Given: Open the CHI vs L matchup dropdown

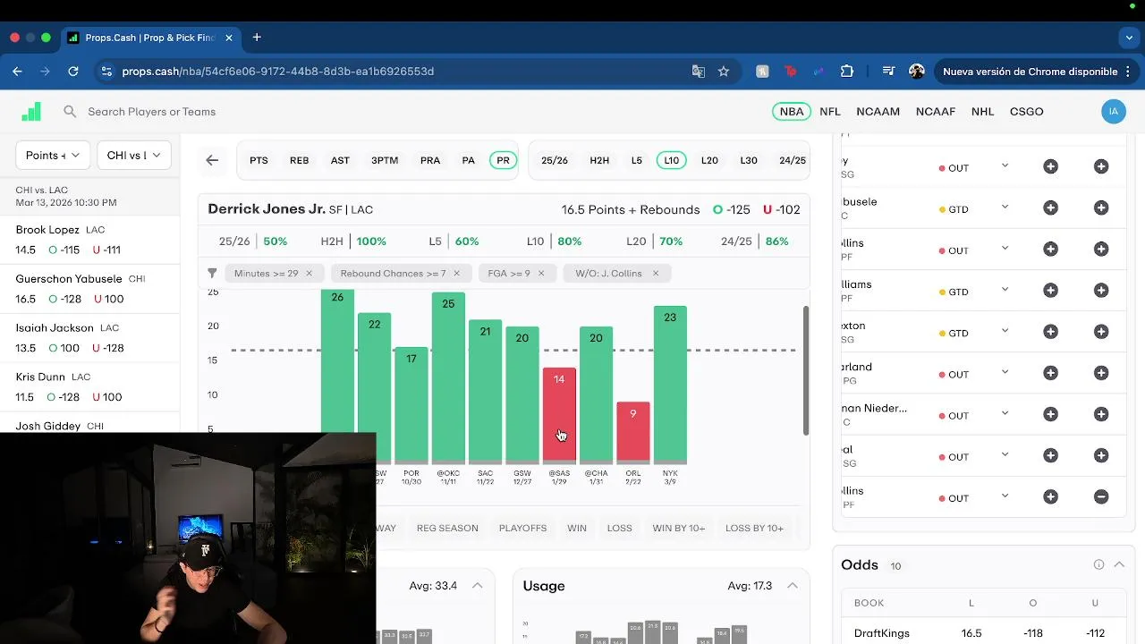Looking at the screenshot, I should 133,156.
